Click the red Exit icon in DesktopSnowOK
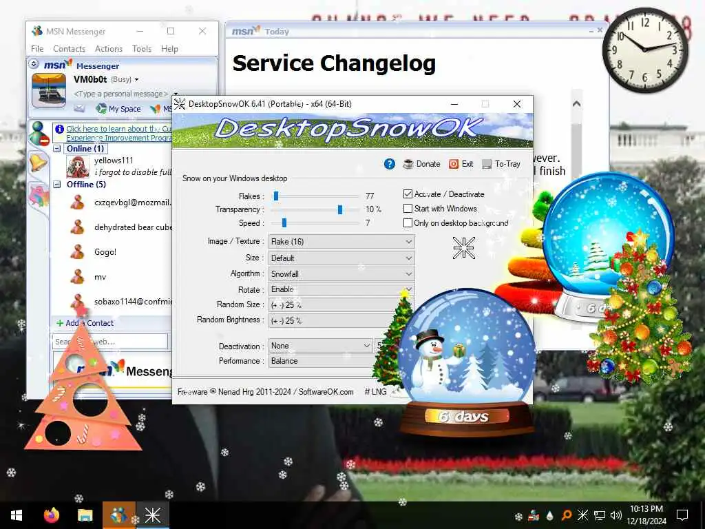This screenshot has height=529, width=705. (x=454, y=164)
